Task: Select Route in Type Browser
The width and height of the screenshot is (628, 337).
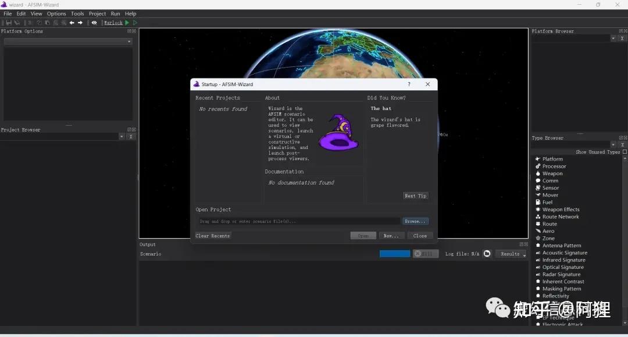Action: (549, 224)
